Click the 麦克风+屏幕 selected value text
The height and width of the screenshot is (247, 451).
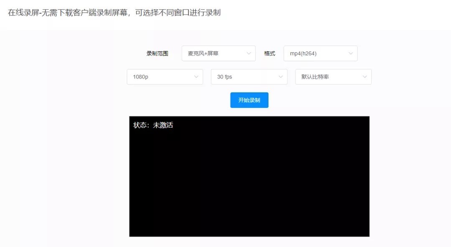(203, 53)
